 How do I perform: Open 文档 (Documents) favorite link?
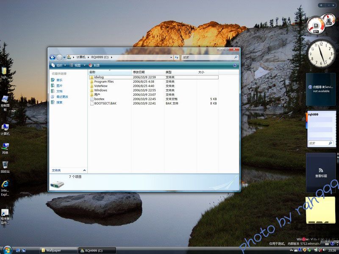tap(57, 91)
